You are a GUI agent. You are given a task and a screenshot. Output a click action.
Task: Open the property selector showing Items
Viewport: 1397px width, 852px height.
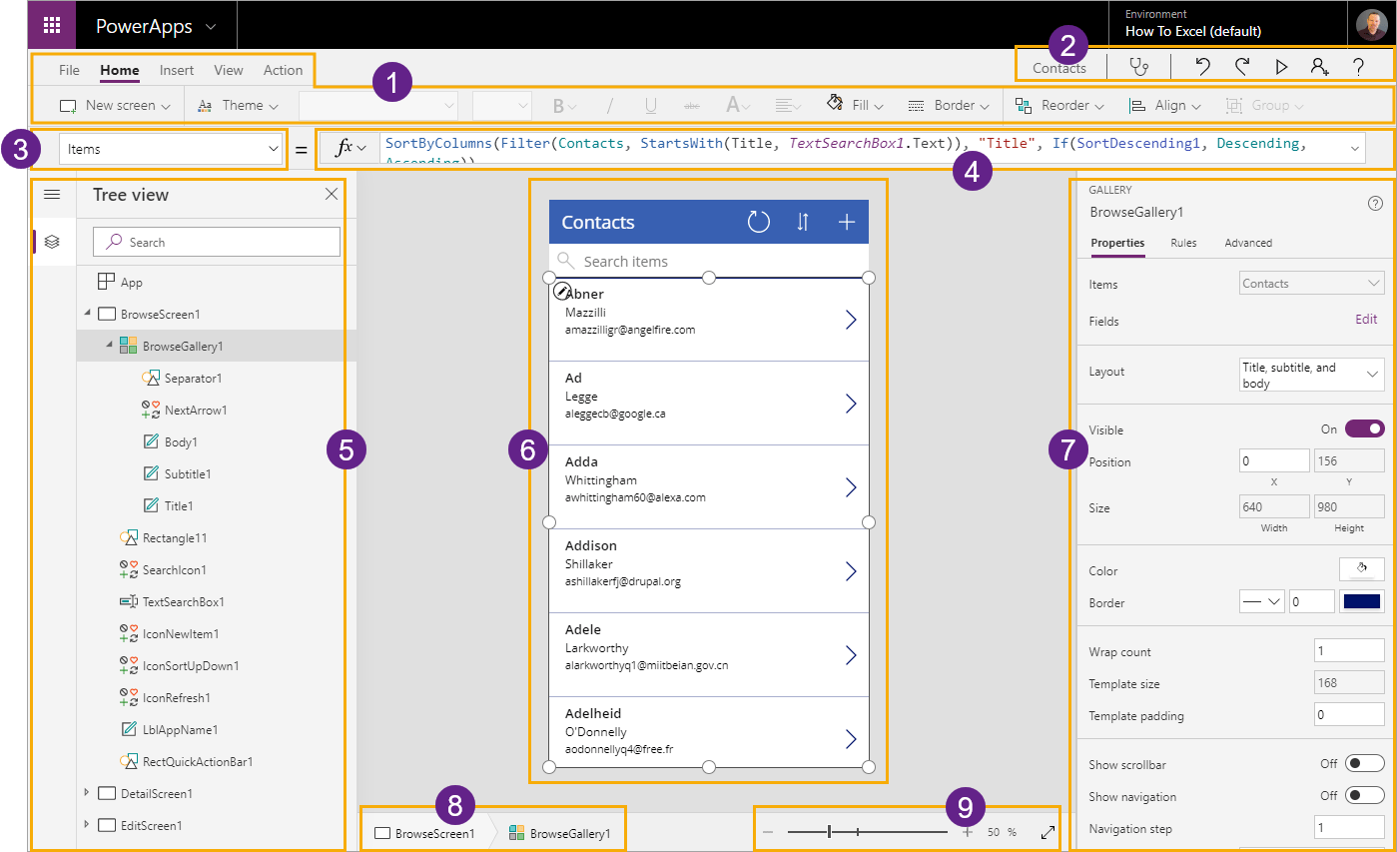170,148
